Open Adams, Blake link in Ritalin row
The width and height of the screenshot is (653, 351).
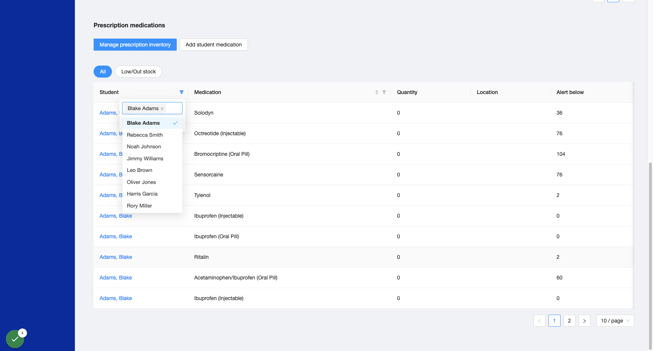coord(116,257)
